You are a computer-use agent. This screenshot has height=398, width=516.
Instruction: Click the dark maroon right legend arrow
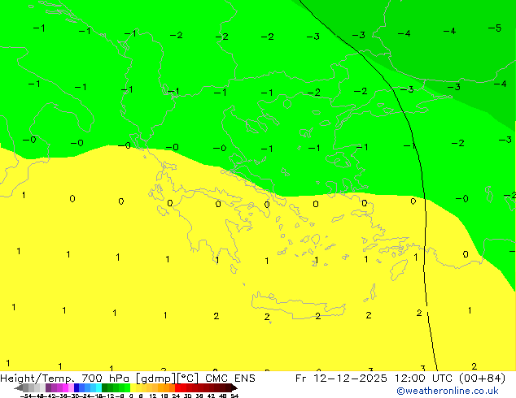click(234, 388)
